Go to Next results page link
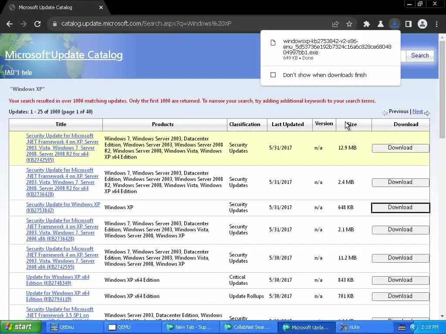This screenshot has width=446, height=334. [418, 111]
